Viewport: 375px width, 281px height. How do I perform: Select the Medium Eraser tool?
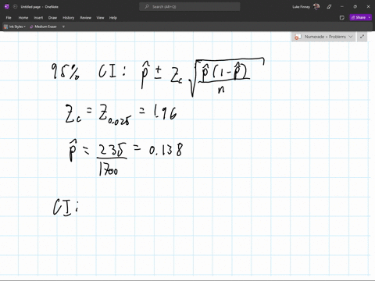(x=43, y=27)
